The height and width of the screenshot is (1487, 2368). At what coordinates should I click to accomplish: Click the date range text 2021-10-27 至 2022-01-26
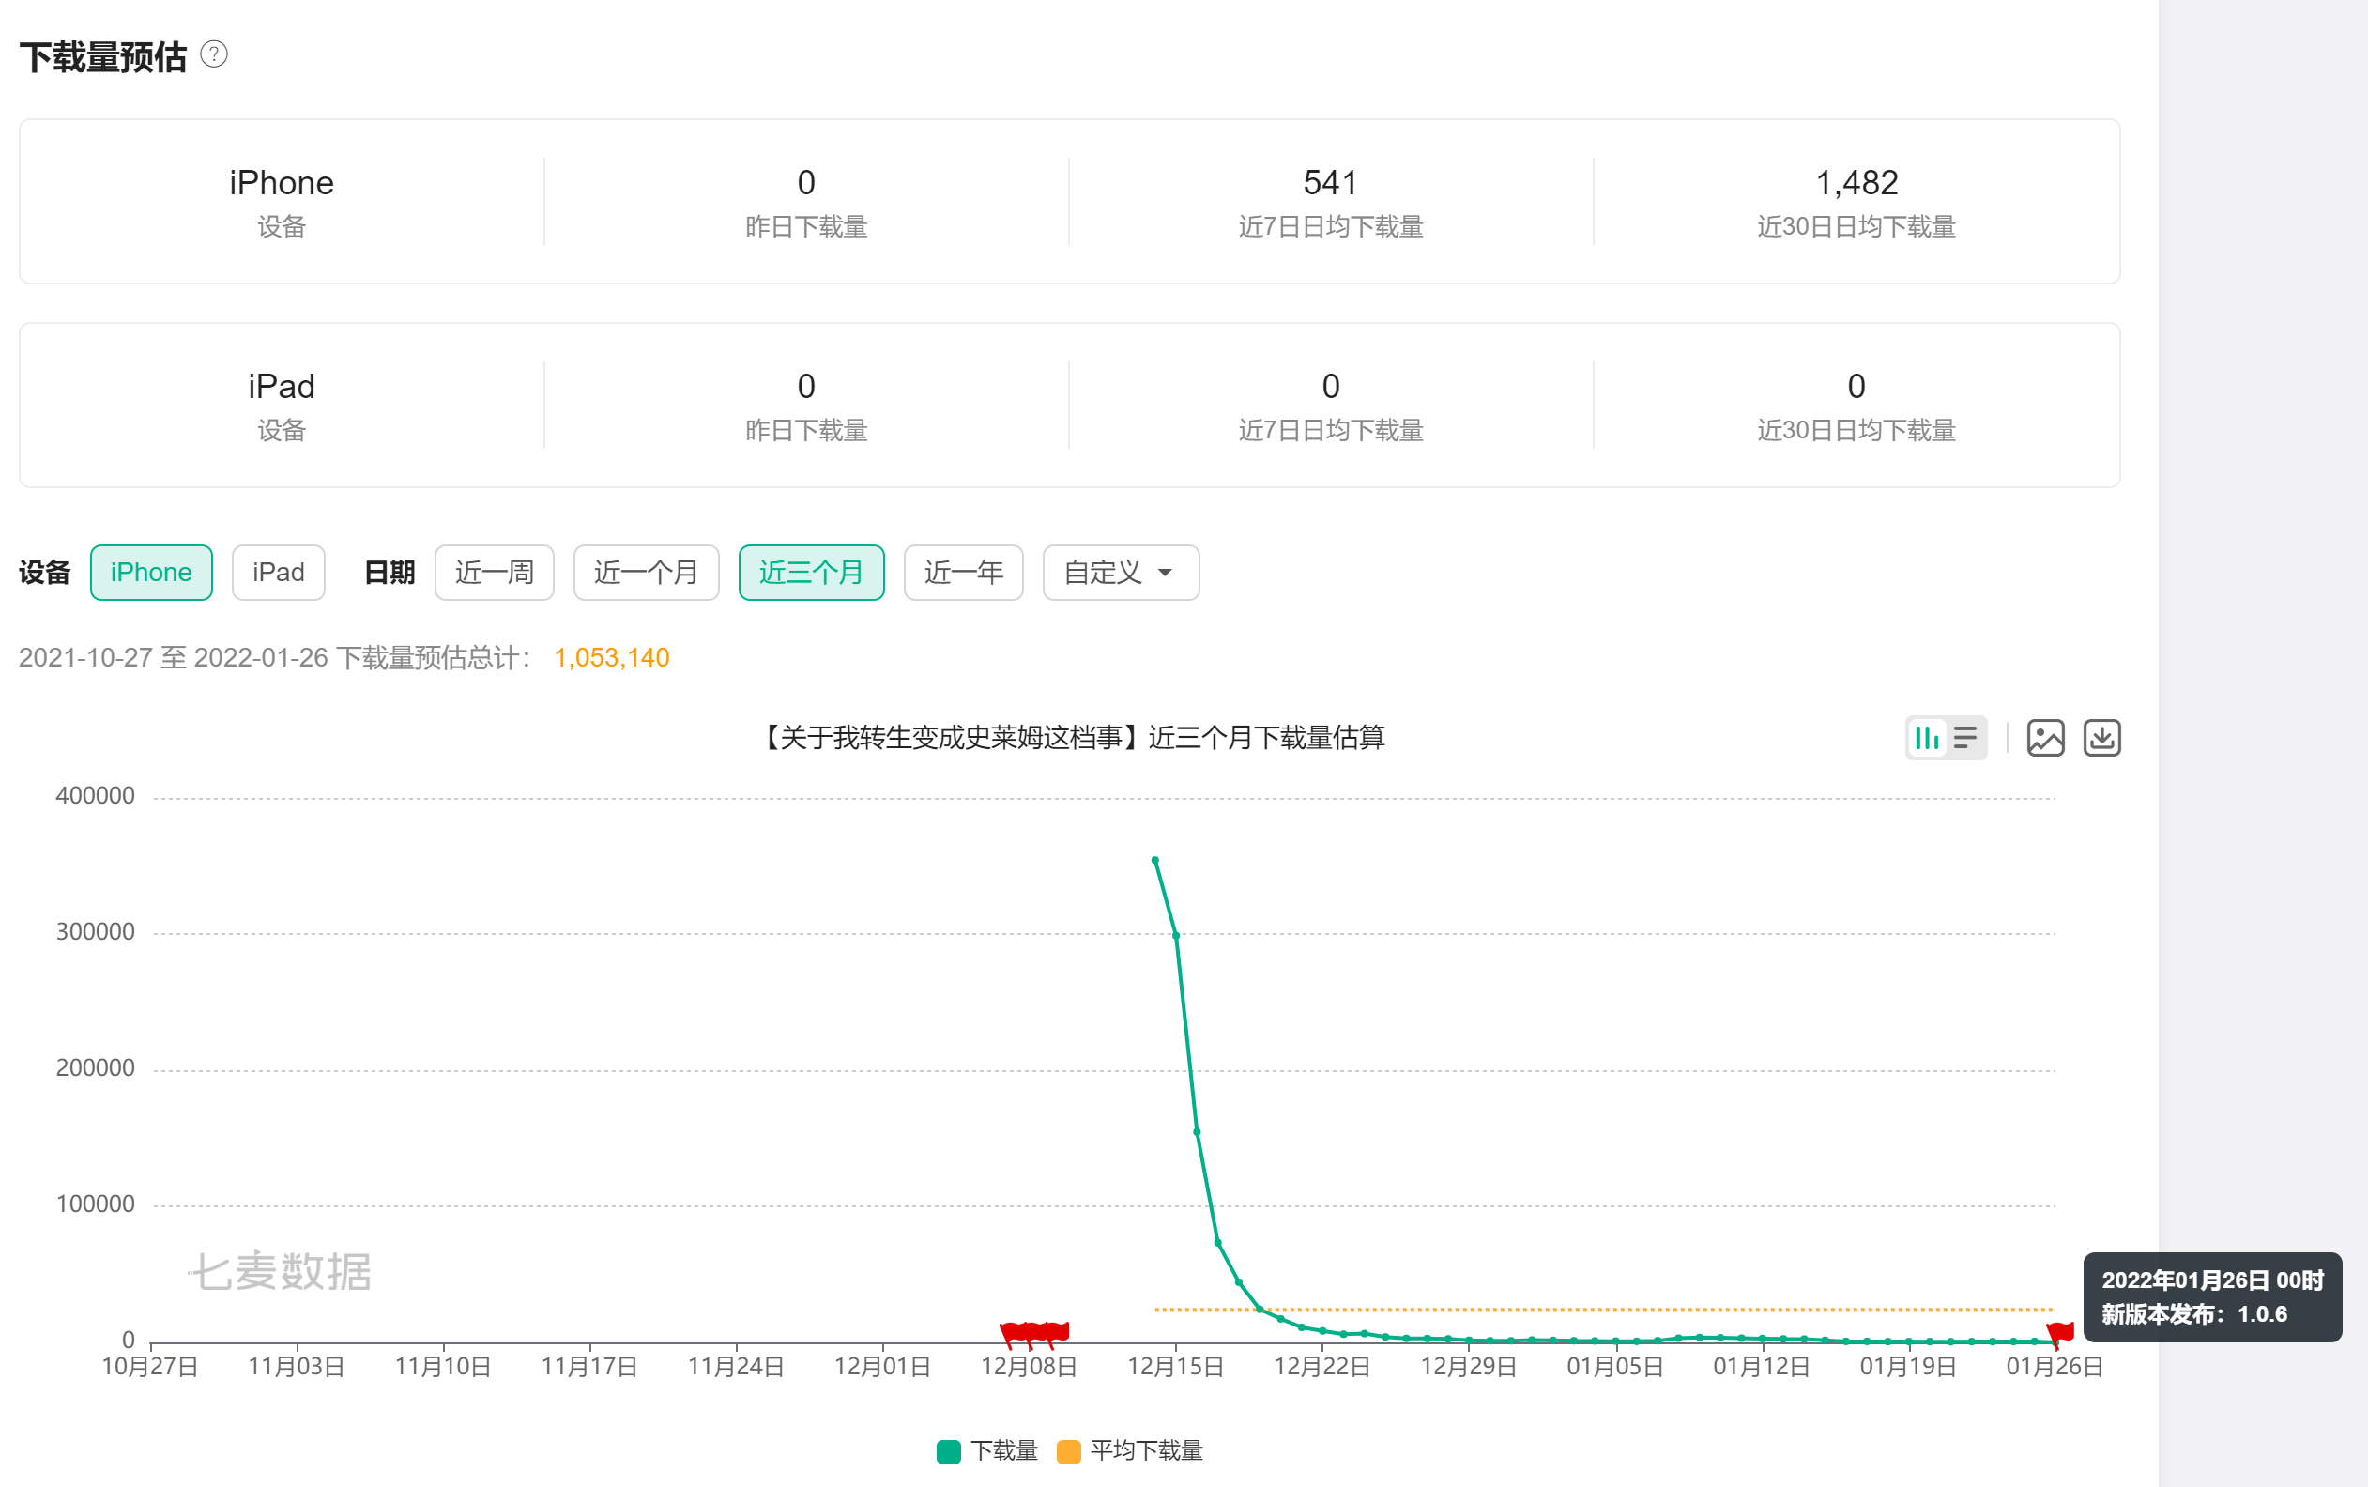pyautogui.click(x=174, y=658)
